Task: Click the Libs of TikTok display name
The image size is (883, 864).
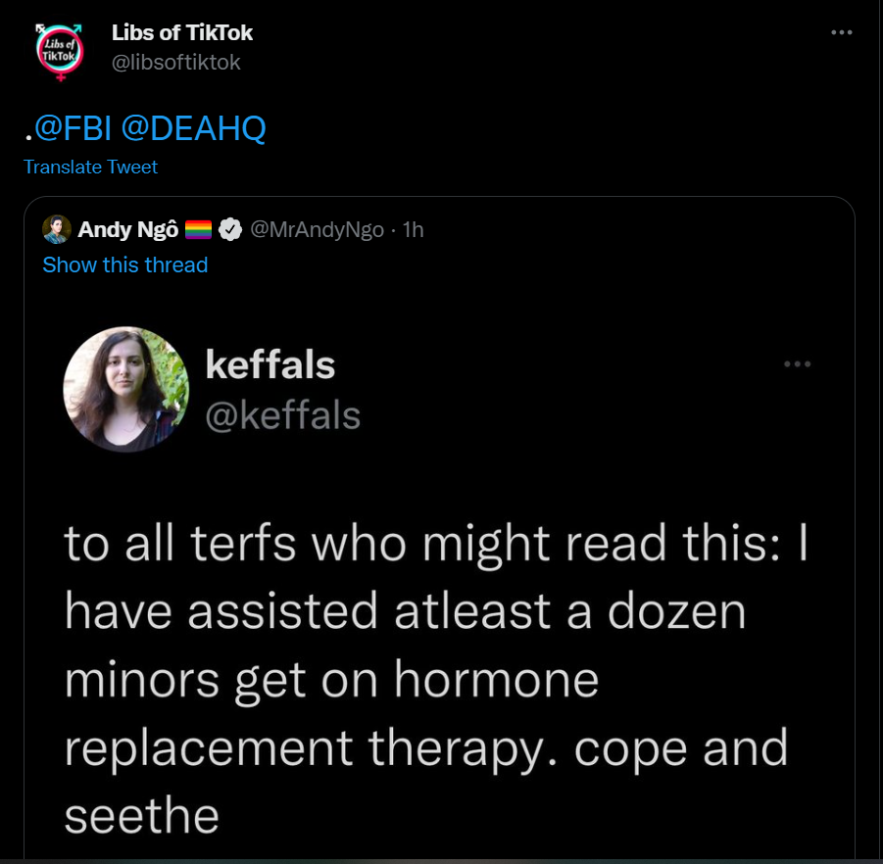Action: tap(182, 32)
